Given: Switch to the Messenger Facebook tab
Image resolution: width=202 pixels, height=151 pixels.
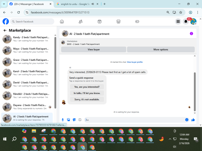Looking at the screenshot, I should click(x=29, y=4).
